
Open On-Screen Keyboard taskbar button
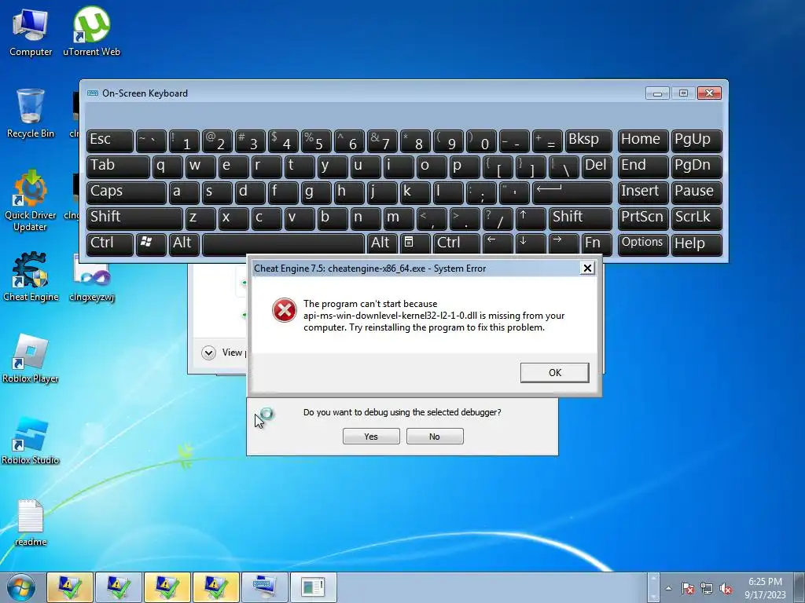click(265, 587)
